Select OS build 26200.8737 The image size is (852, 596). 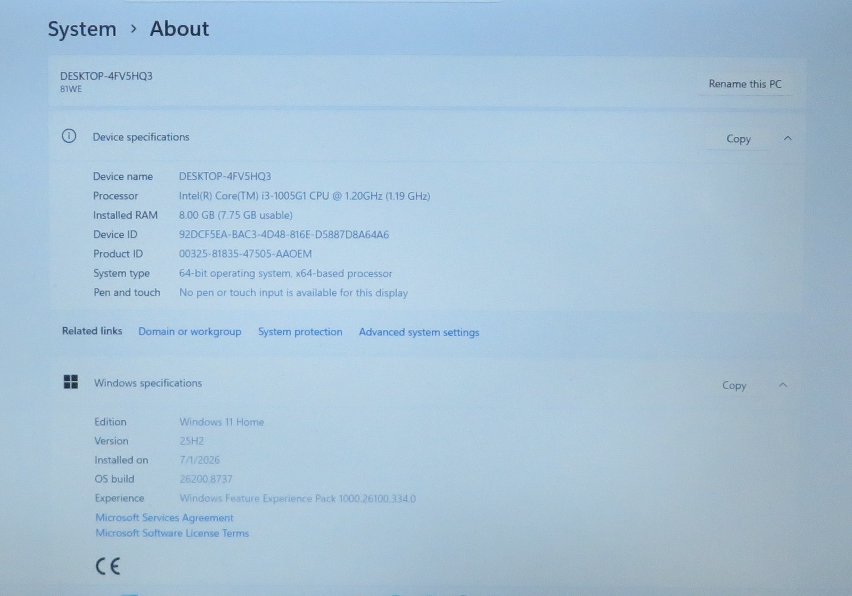point(206,479)
